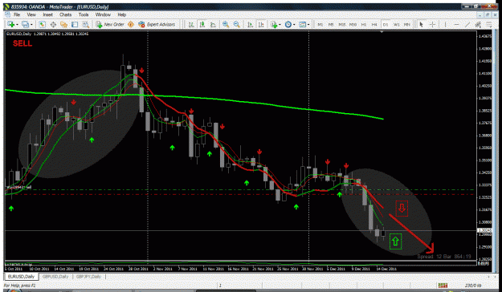Expand the New Chart dropdown arrow
Image resolution: width=502 pixels, height=292 pixels.
(18, 25)
